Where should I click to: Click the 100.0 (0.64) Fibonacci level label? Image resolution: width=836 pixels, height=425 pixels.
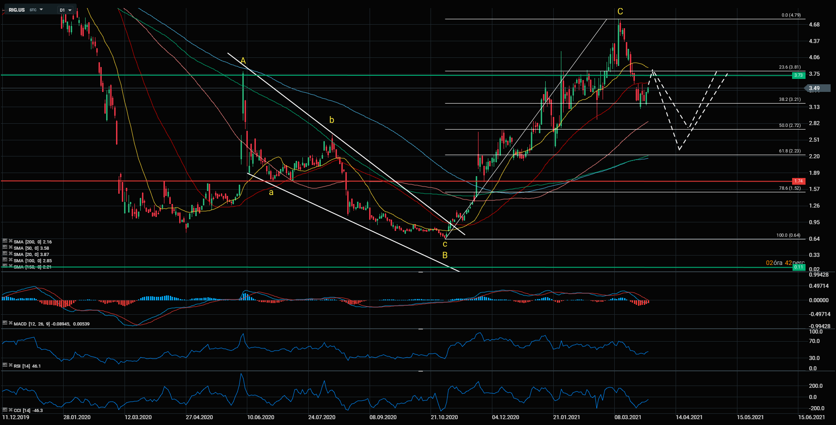pos(789,235)
